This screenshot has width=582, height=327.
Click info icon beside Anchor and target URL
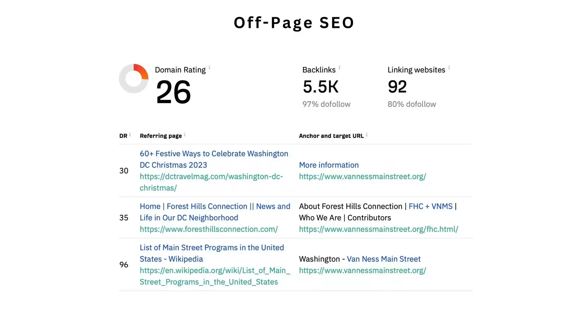pyautogui.click(x=367, y=134)
